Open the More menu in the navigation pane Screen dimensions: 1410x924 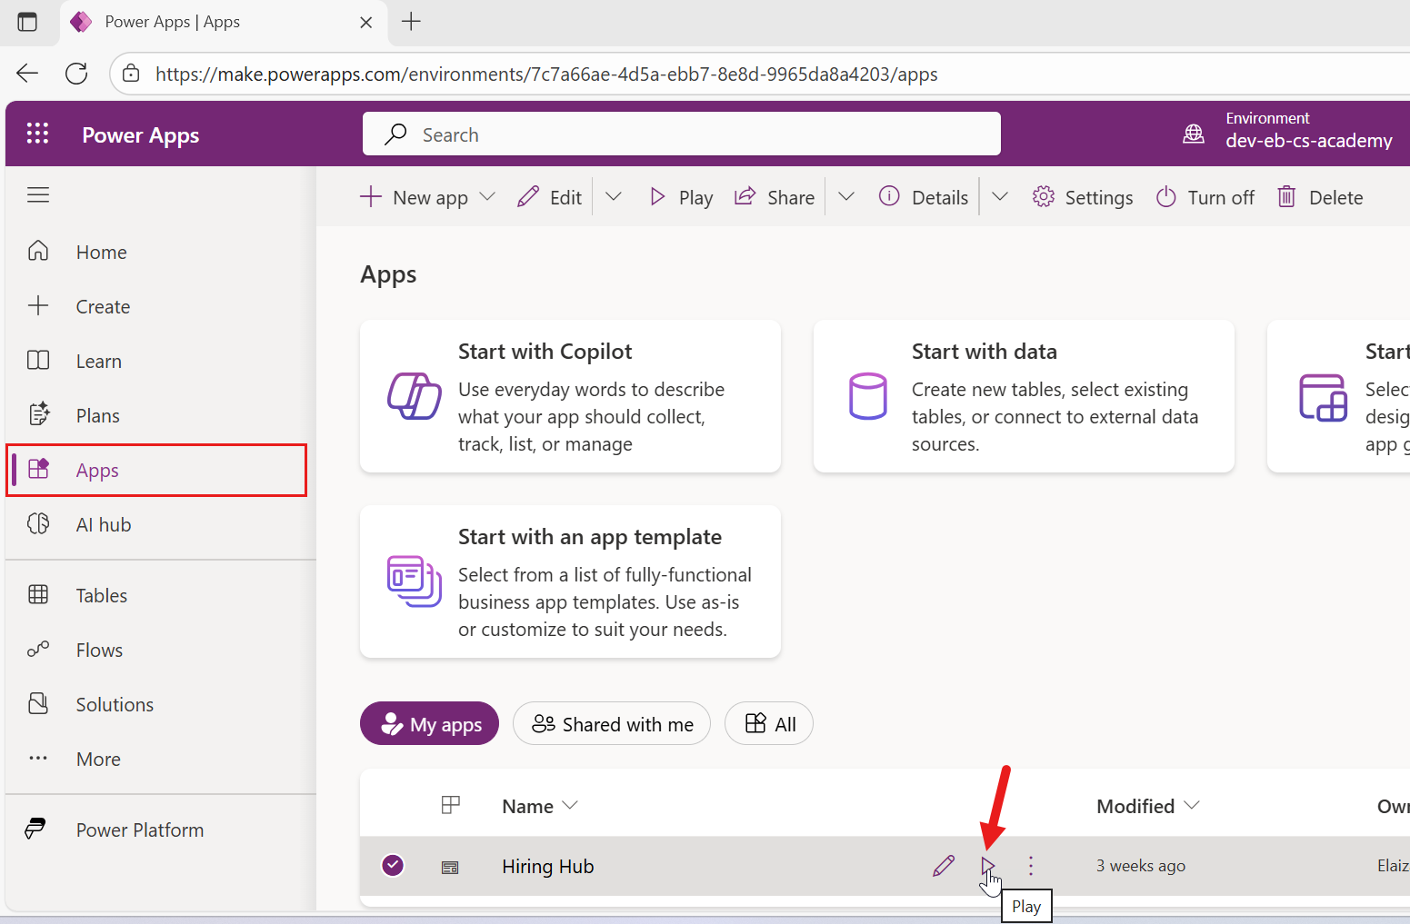[97, 759]
